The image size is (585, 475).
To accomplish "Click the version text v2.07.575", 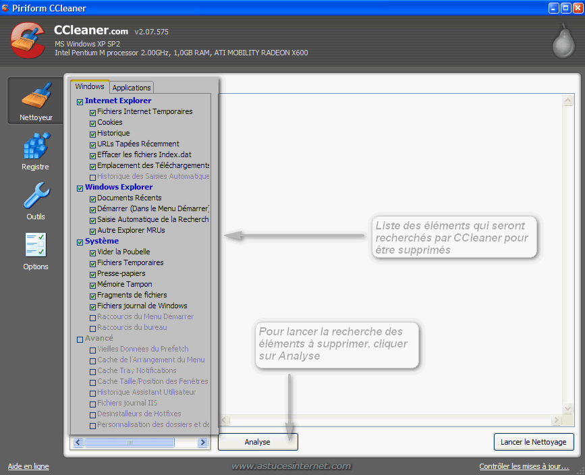I will point(151,32).
